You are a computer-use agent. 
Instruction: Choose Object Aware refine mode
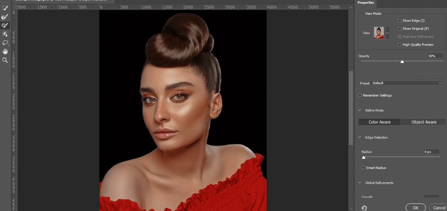coord(424,122)
